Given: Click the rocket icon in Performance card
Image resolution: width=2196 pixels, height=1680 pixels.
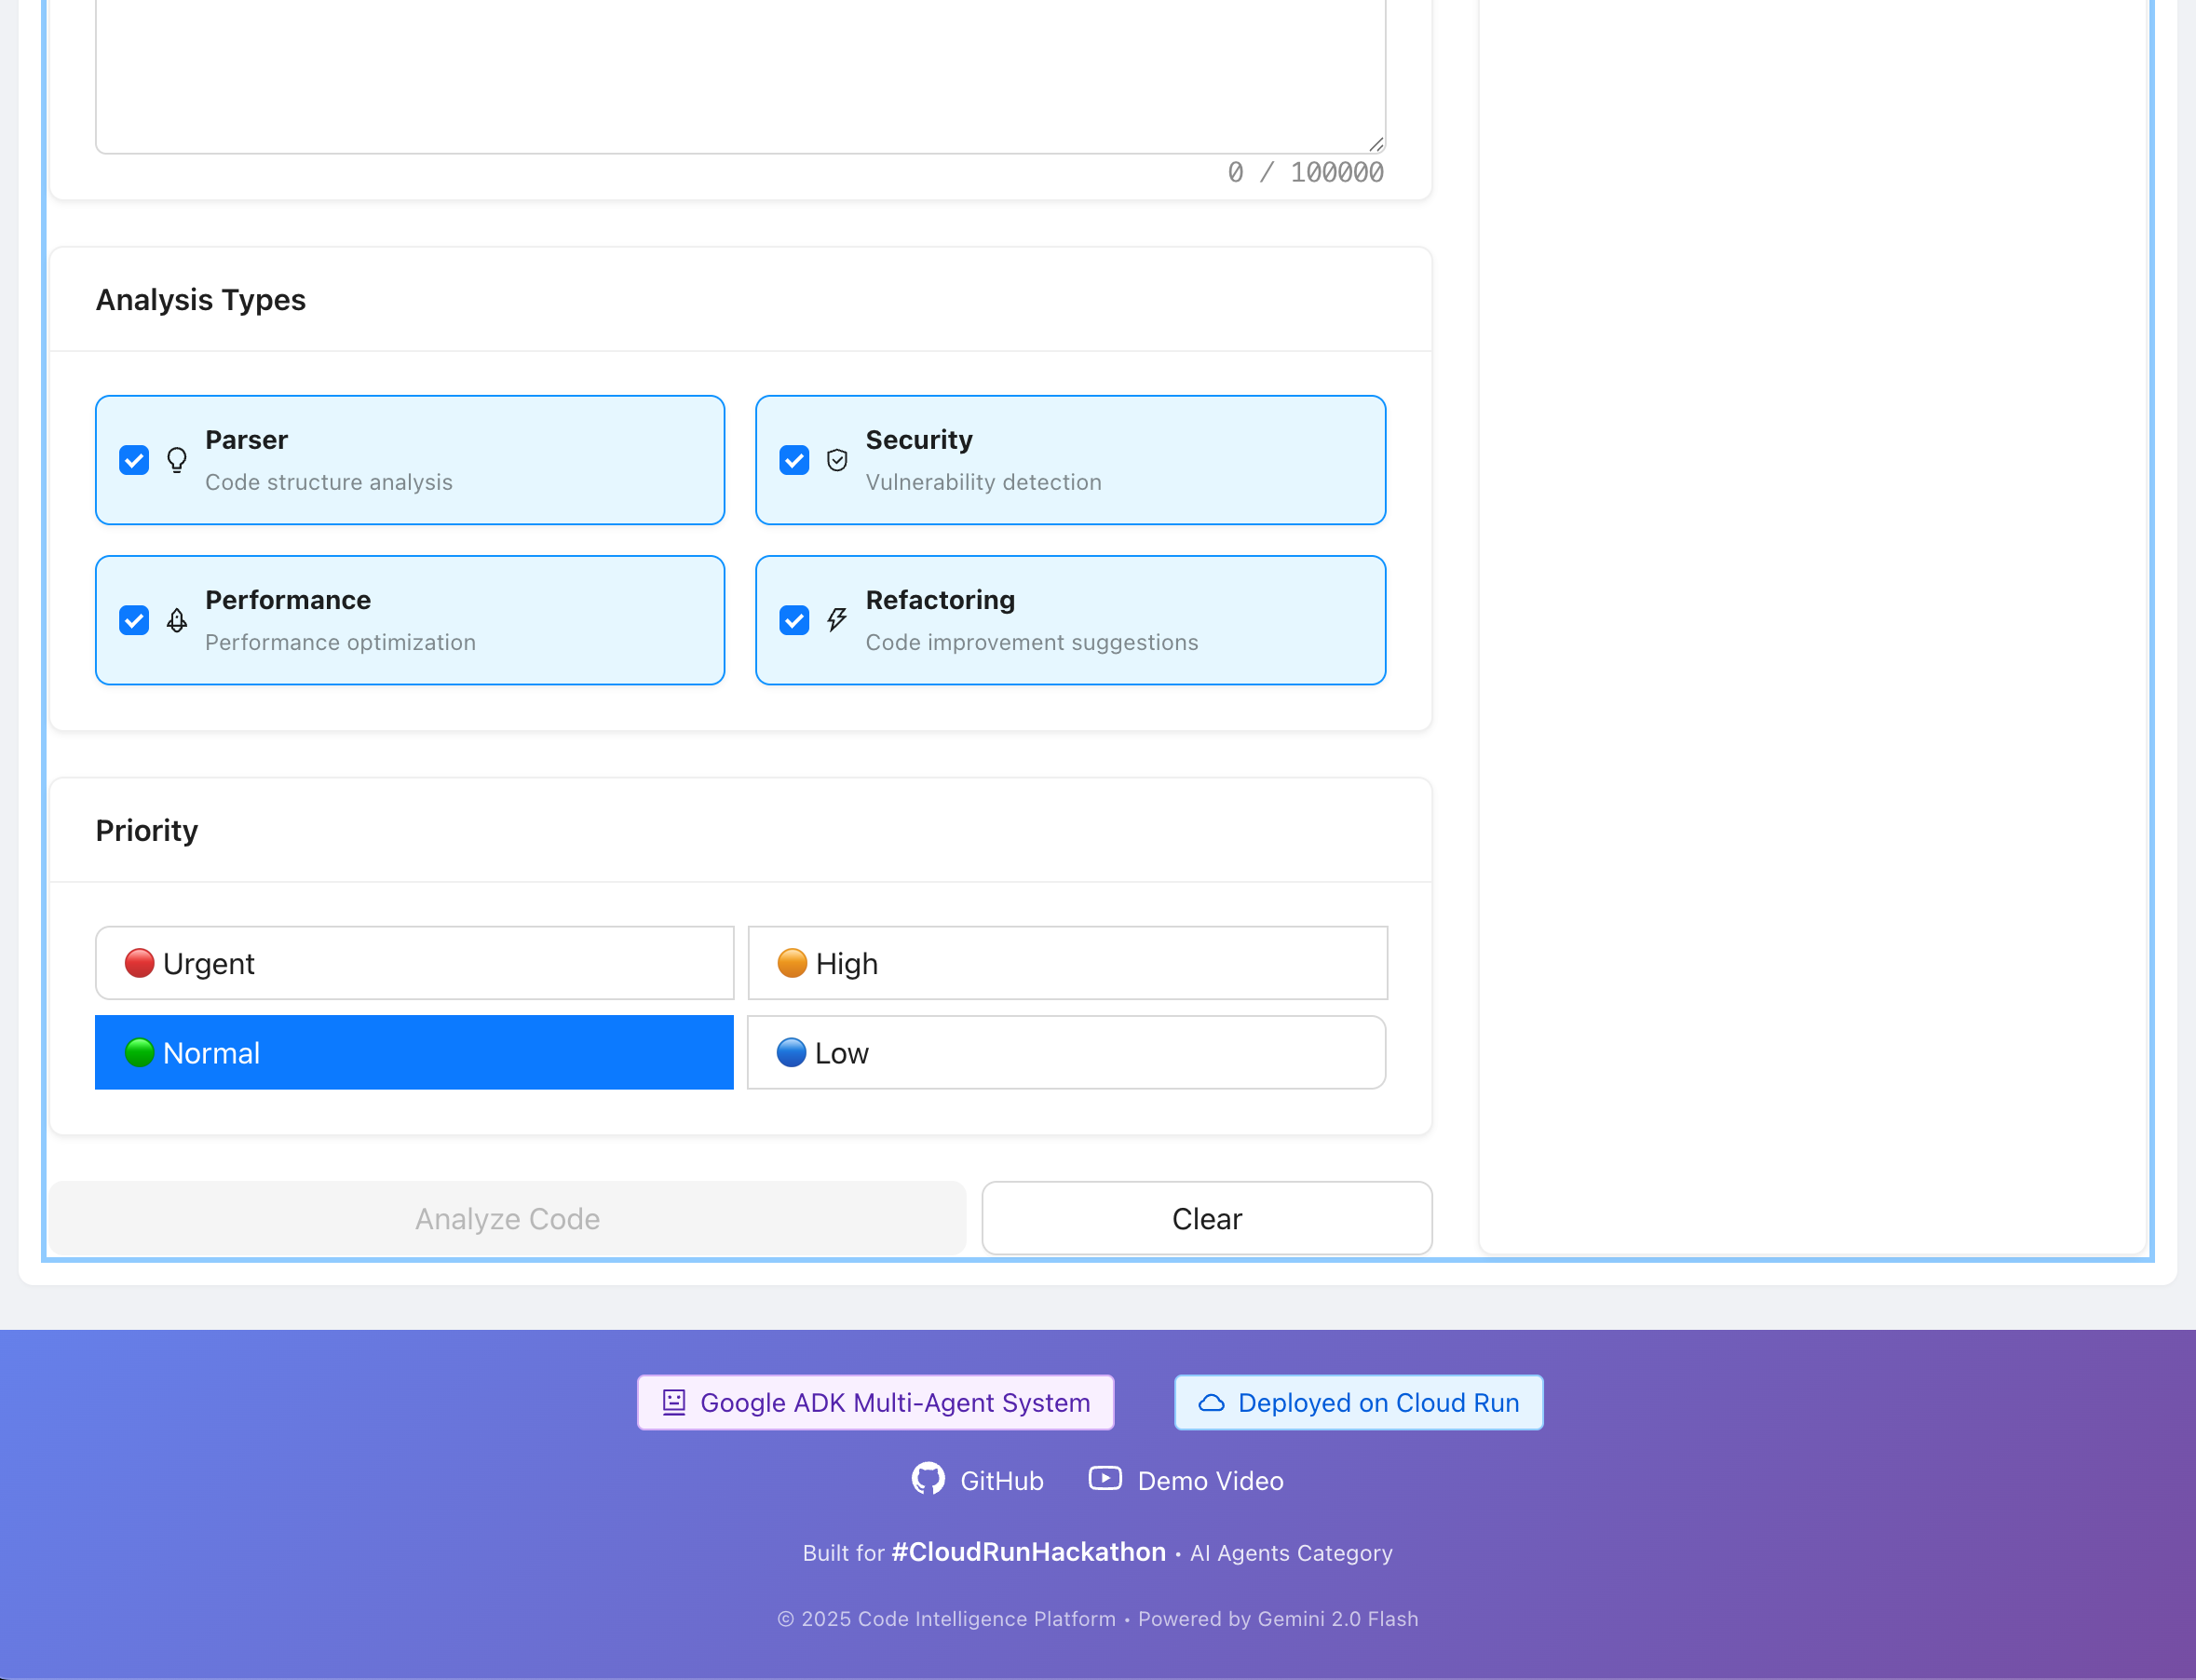Looking at the screenshot, I should click(177, 620).
